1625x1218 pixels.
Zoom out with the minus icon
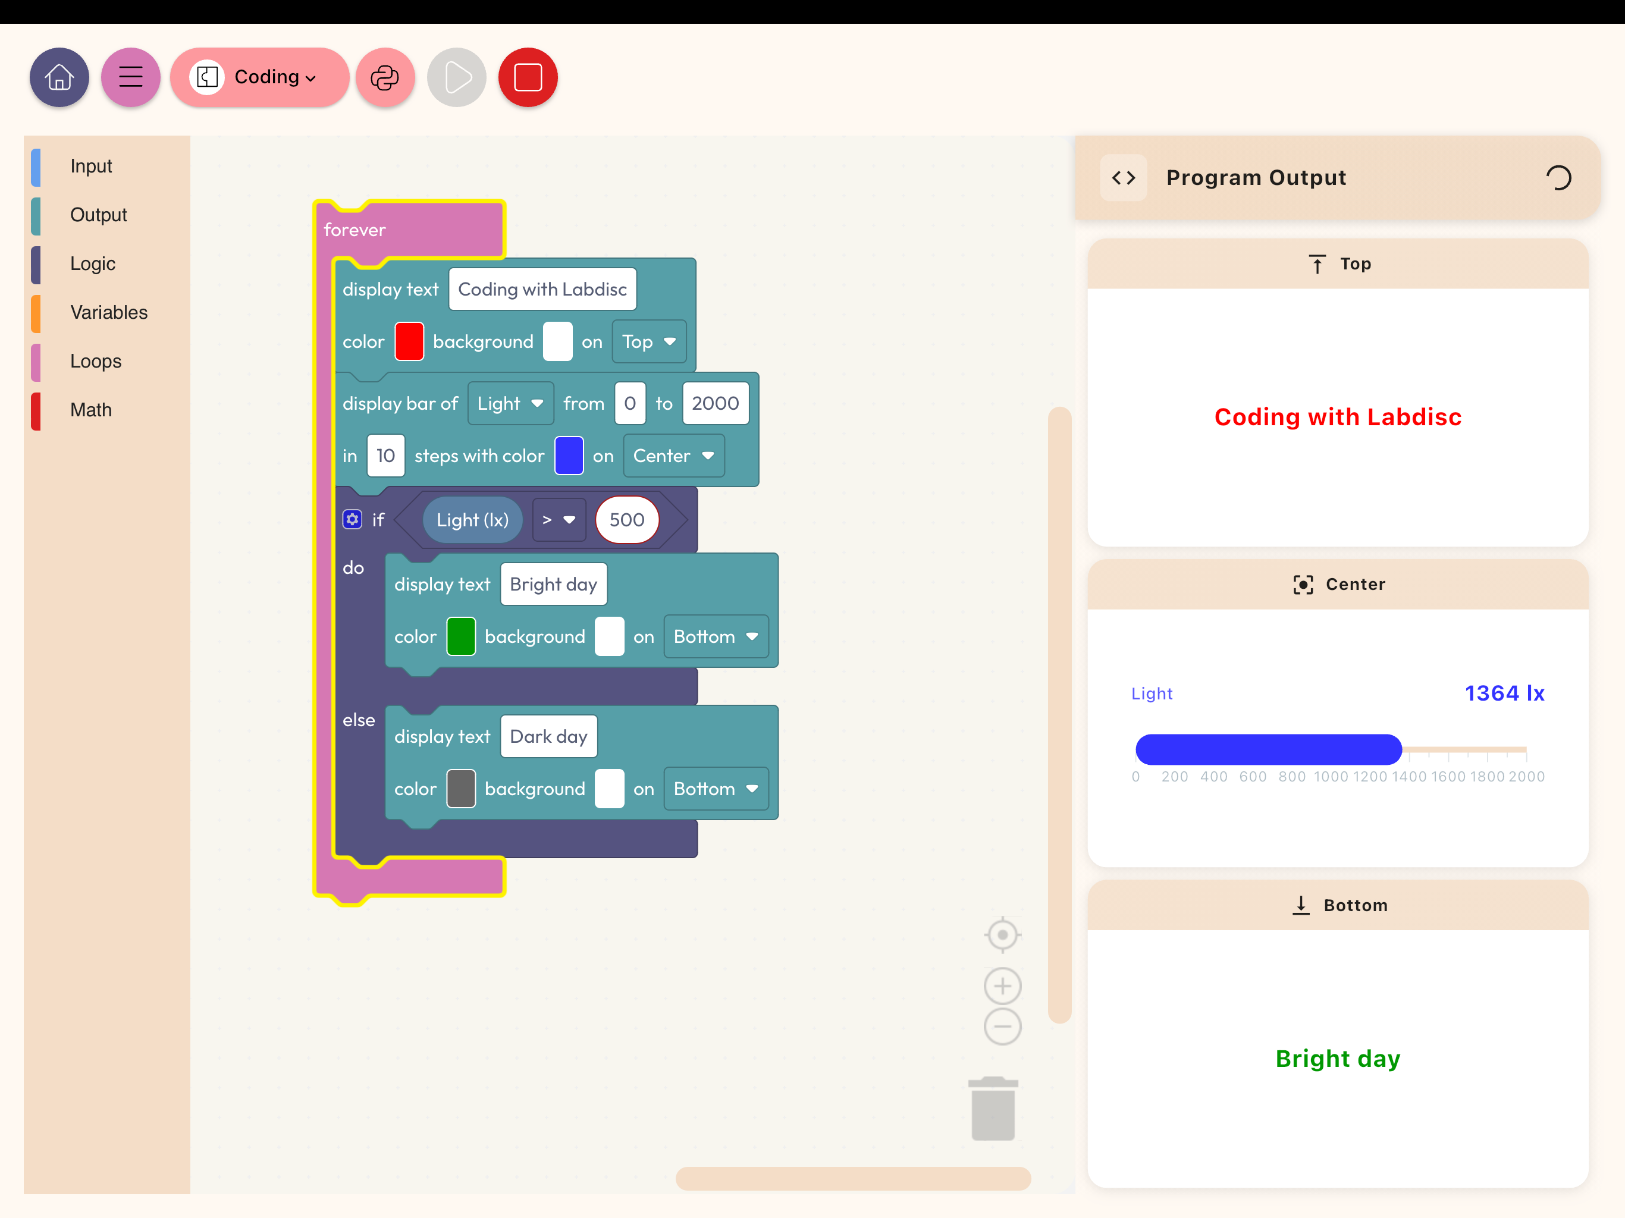[x=1002, y=1026]
